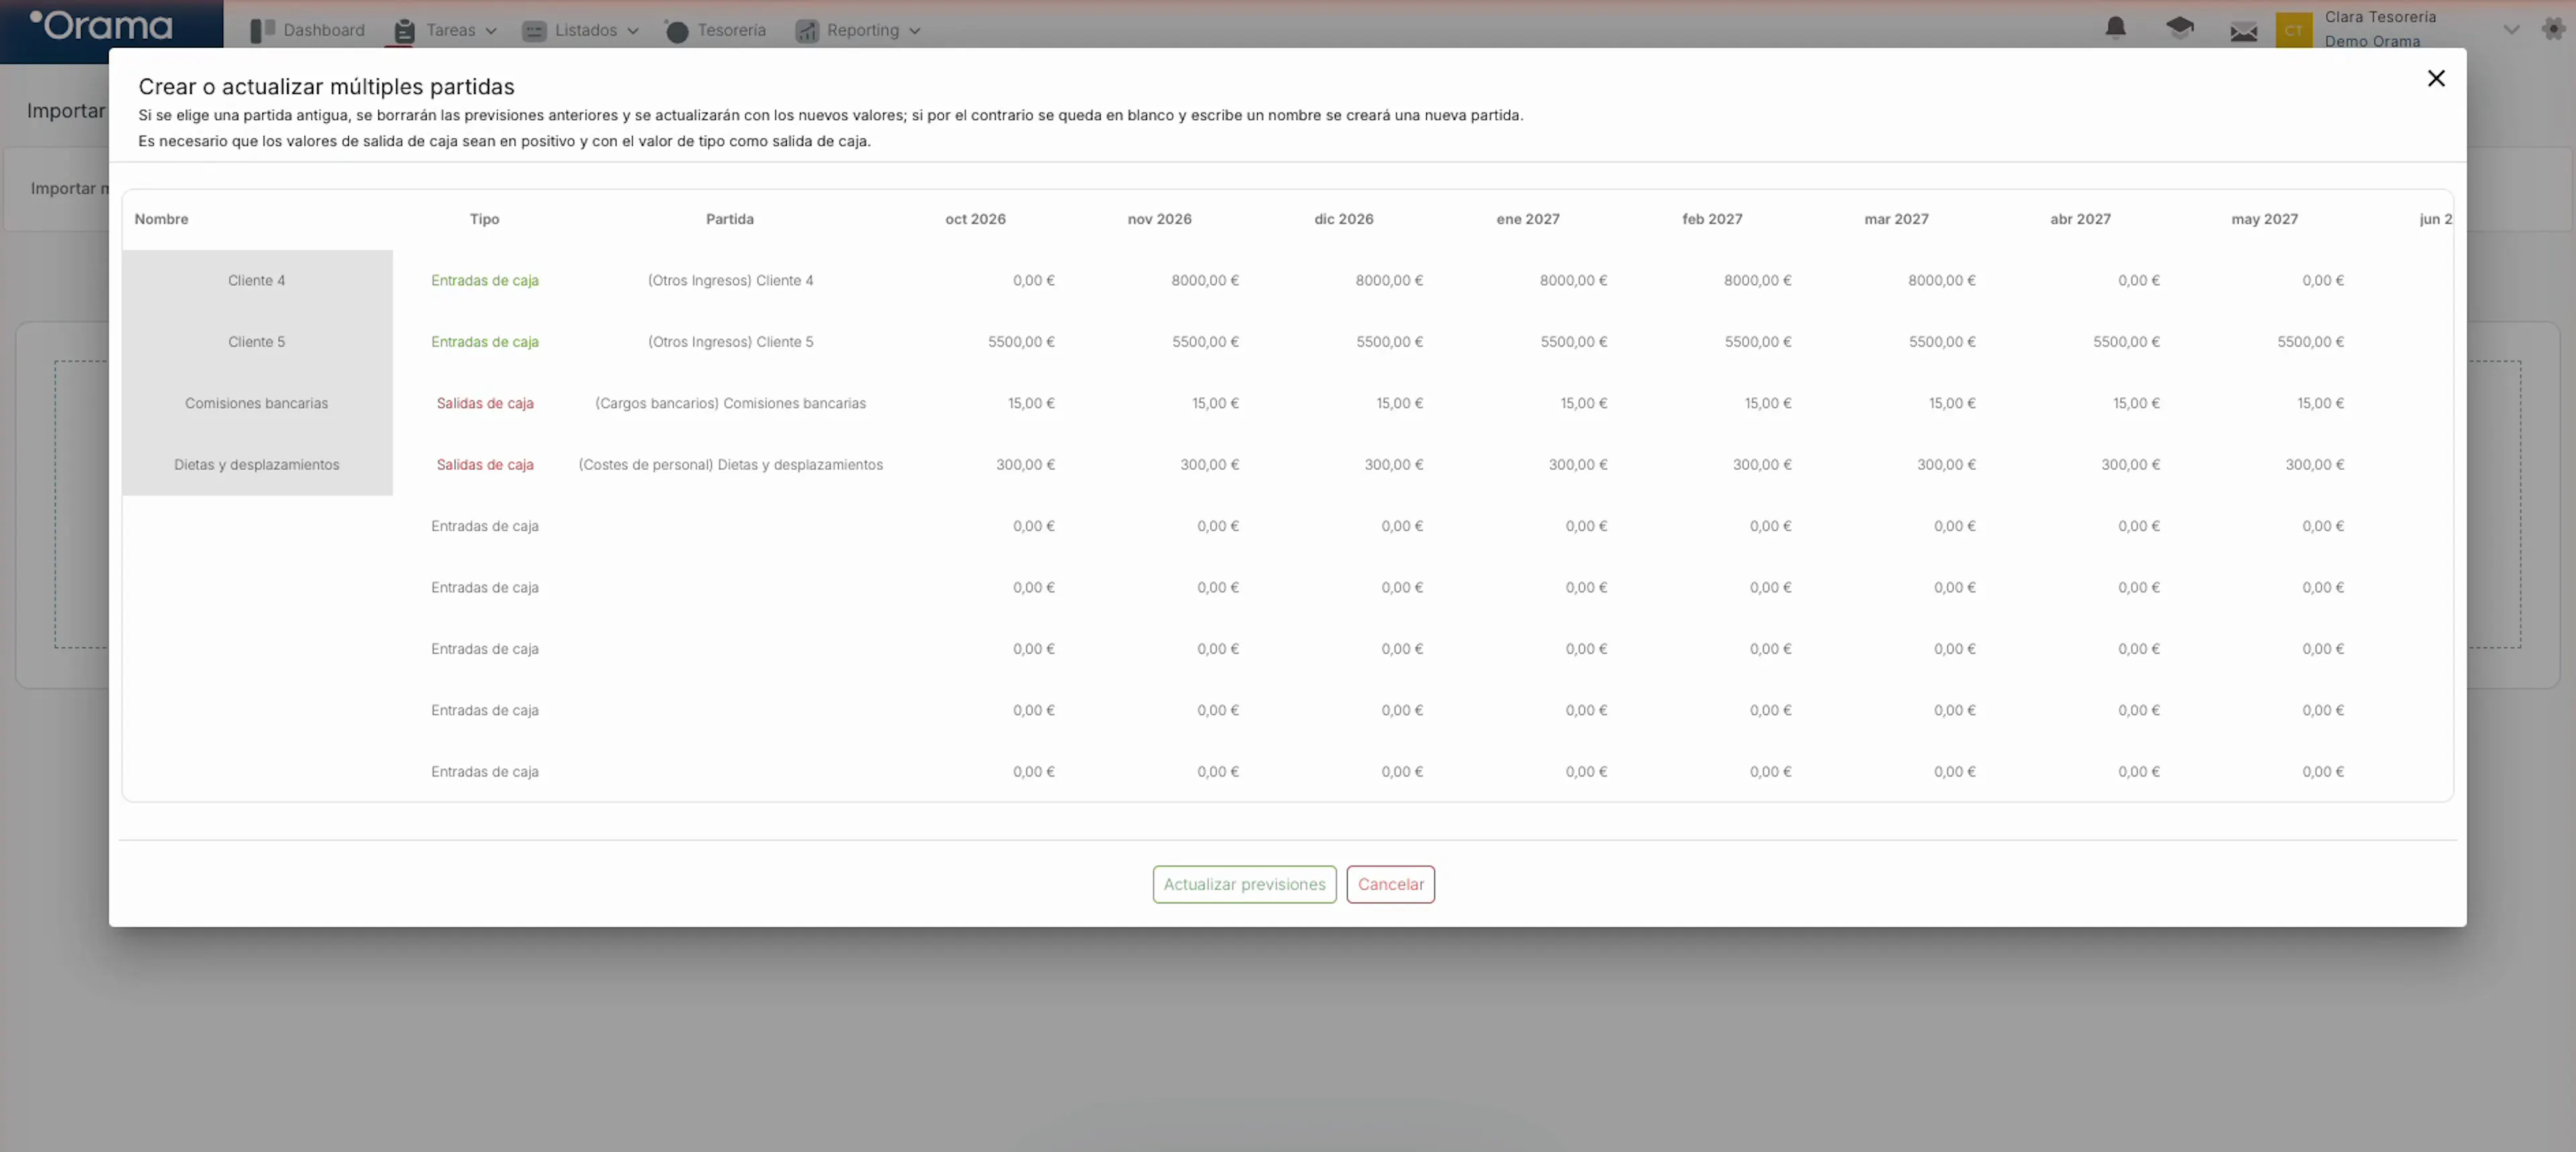Click the Nombre column header
The width and height of the screenshot is (2576, 1152).
(161, 219)
